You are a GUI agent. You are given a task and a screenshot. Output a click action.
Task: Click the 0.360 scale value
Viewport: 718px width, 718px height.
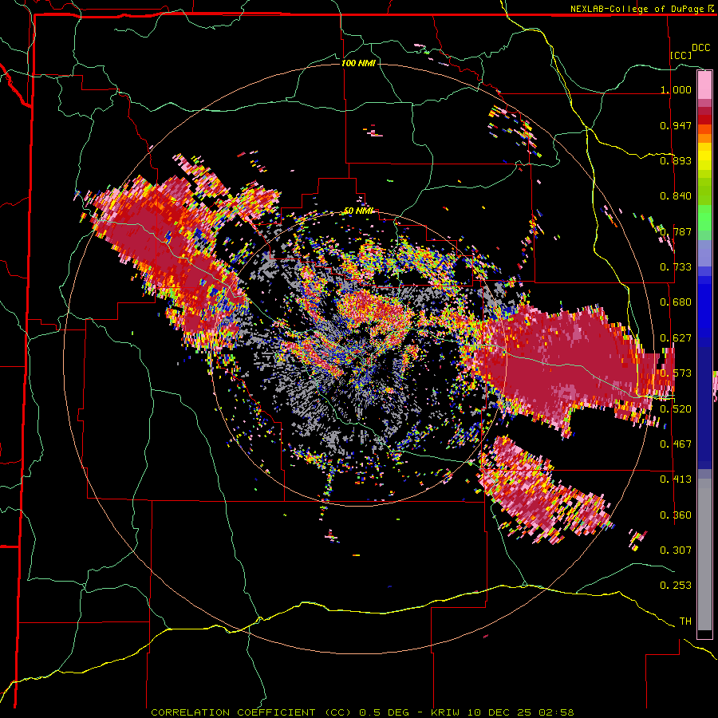click(676, 515)
